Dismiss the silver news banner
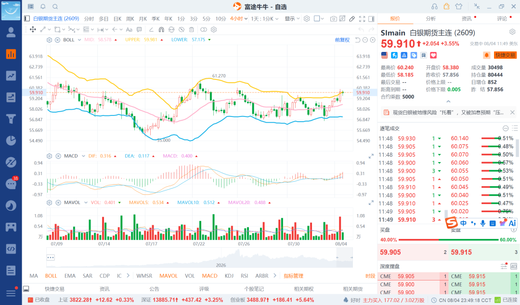 point(512,113)
